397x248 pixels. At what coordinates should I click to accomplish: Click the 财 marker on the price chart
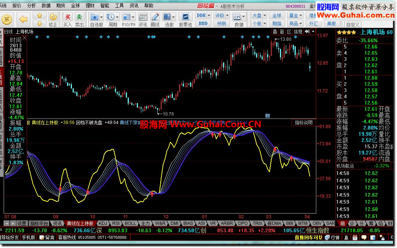[x=267, y=116]
